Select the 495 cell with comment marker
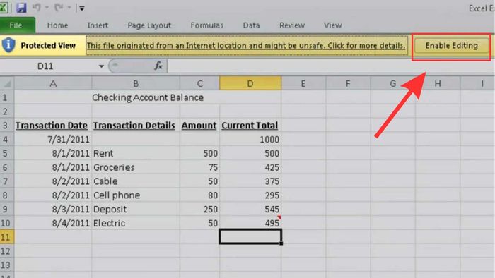Viewport: 495px width, 278px height. [250, 223]
